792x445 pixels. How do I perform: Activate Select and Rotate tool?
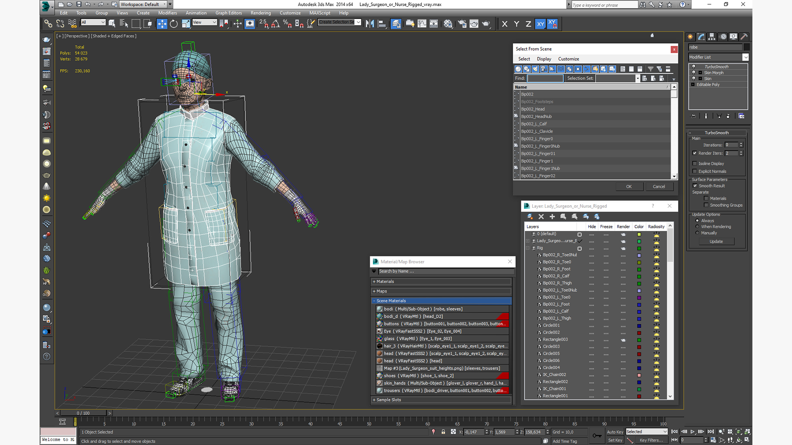click(x=174, y=24)
